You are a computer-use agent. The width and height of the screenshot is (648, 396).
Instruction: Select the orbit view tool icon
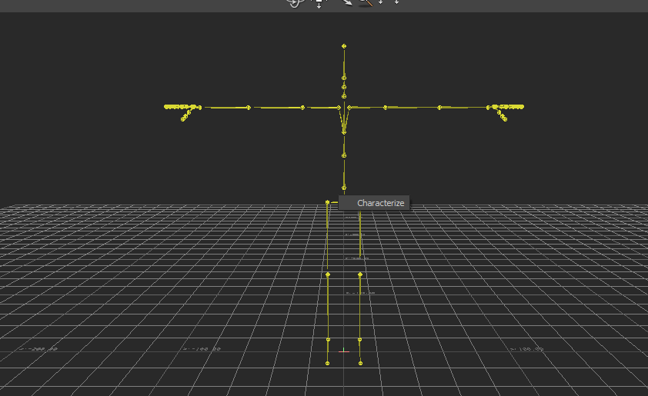coord(294,3)
